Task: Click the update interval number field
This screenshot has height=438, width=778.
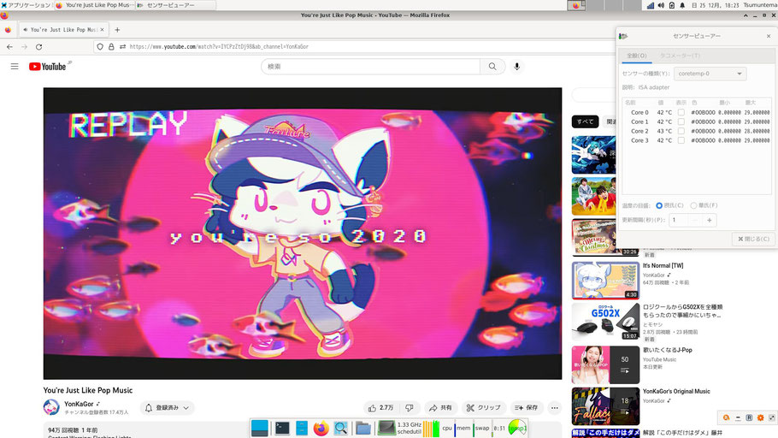Action: click(x=678, y=220)
